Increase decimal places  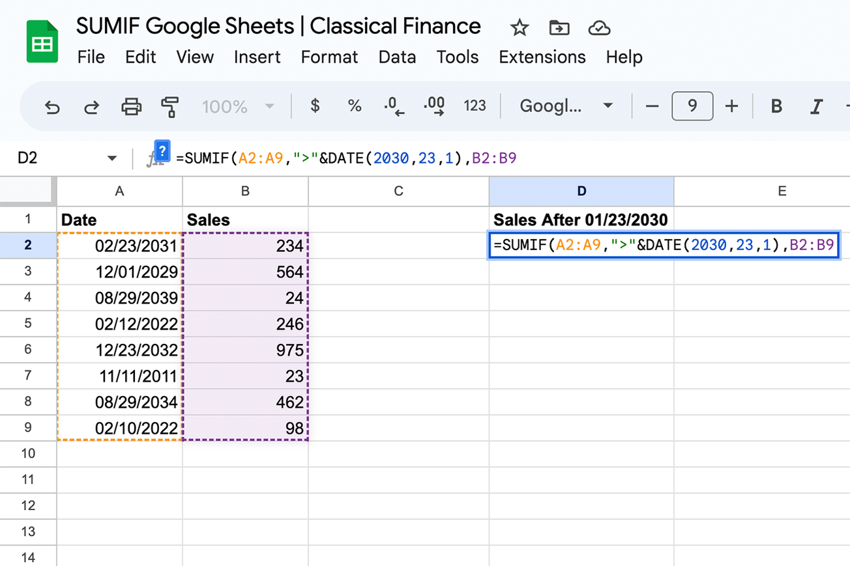433,106
